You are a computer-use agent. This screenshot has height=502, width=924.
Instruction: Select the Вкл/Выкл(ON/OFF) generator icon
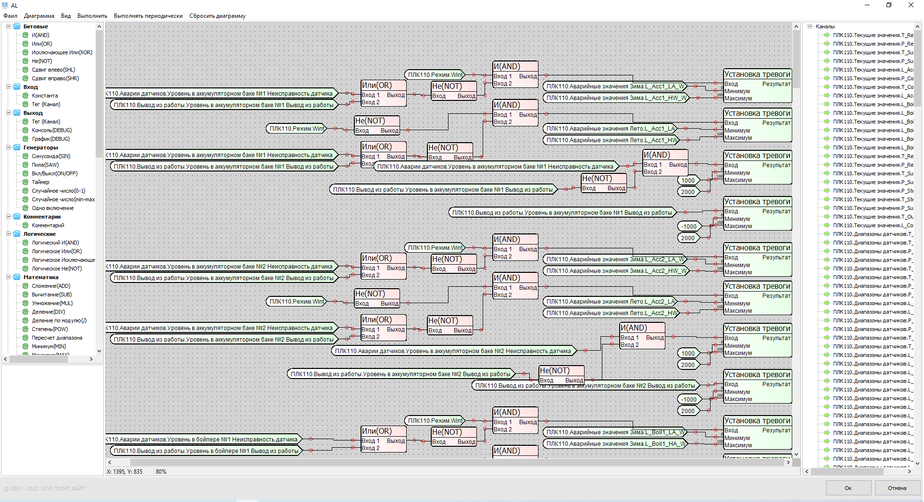[25, 173]
